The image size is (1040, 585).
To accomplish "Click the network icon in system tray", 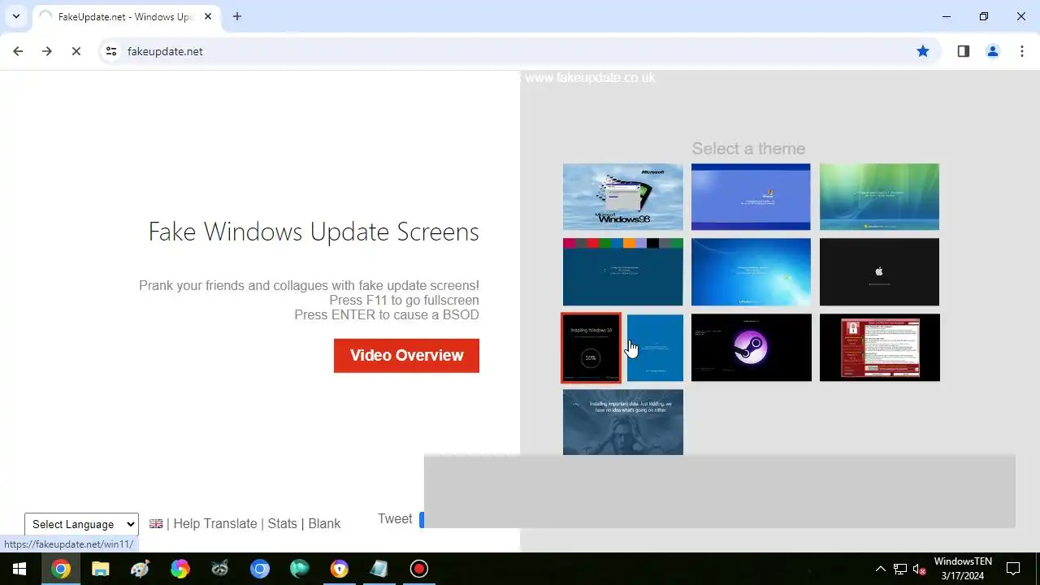I will (900, 569).
